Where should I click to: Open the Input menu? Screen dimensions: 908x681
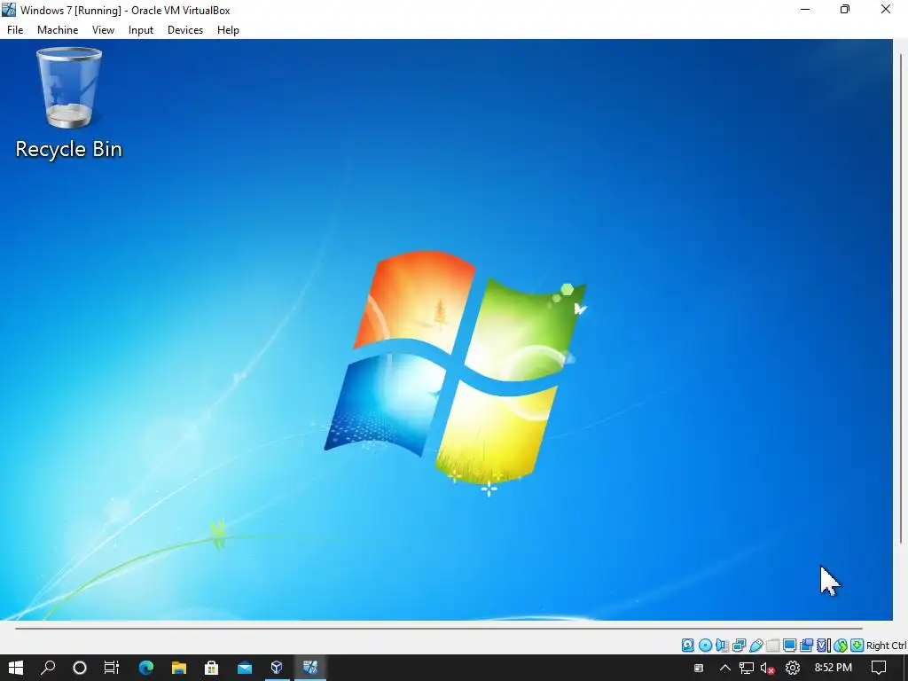pos(141,30)
